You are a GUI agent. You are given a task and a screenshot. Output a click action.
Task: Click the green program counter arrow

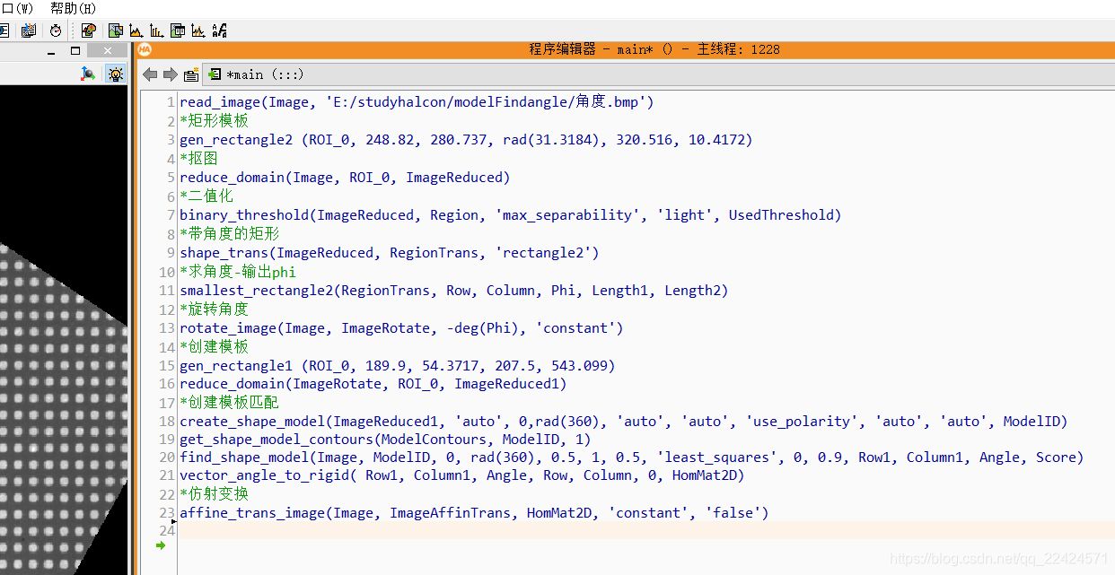pyautogui.click(x=161, y=545)
